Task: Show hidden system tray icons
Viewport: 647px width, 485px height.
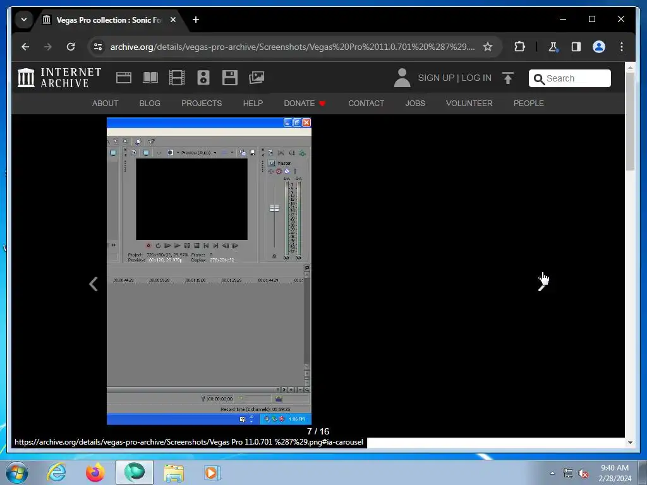Action: [552, 473]
